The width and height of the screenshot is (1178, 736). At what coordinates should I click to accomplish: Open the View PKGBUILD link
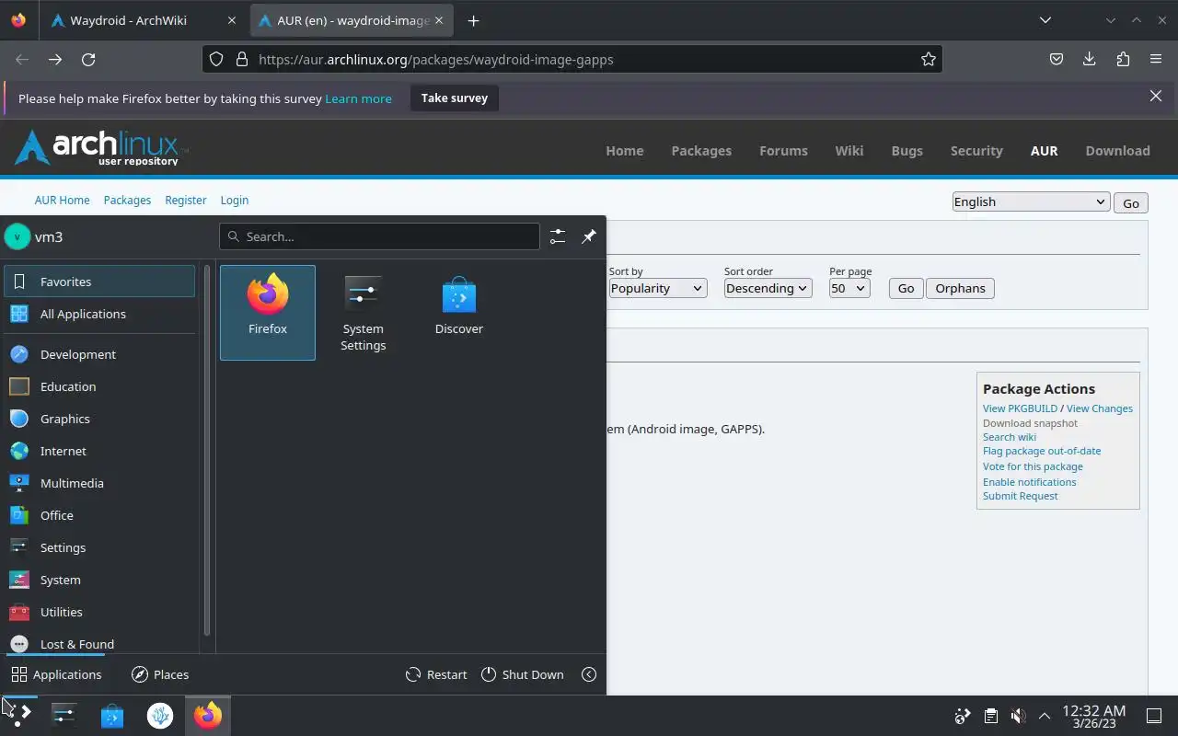coord(1020,408)
